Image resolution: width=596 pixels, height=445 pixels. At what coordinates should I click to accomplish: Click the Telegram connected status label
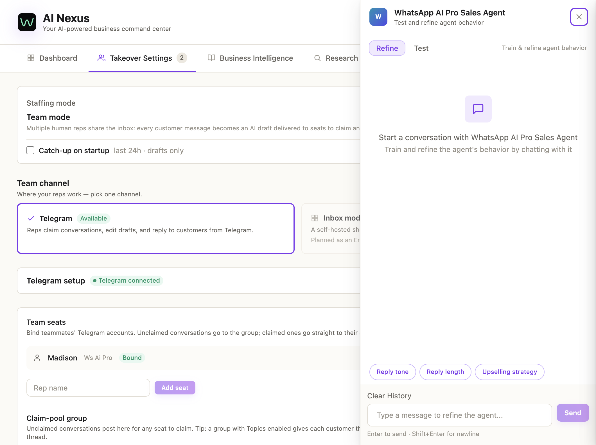coord(127,281)
